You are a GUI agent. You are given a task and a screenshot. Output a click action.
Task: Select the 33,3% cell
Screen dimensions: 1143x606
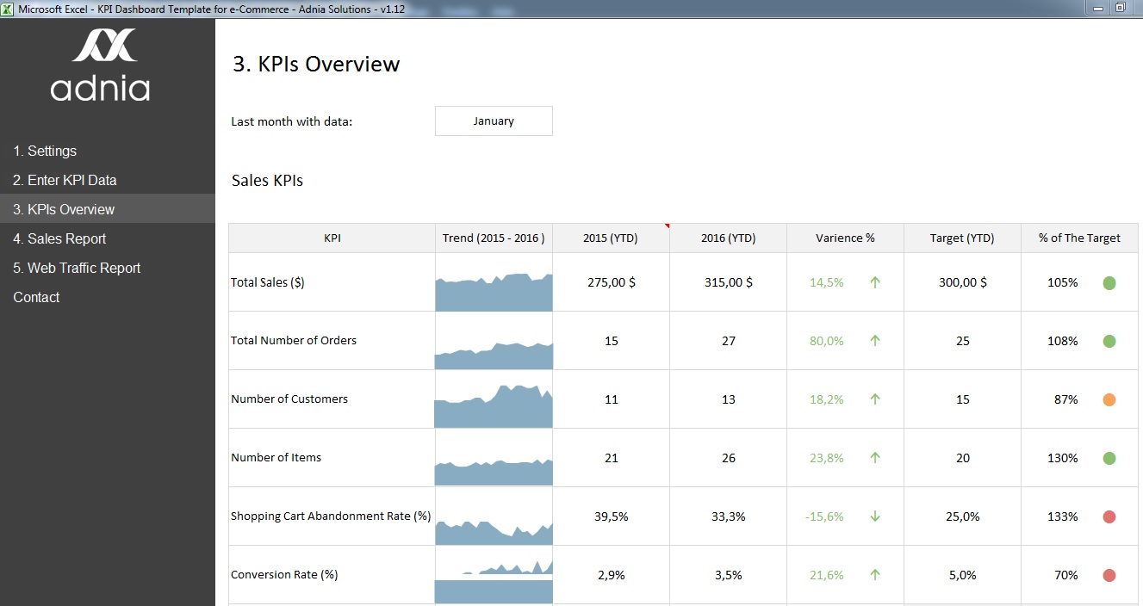click(x=728, y=516)
